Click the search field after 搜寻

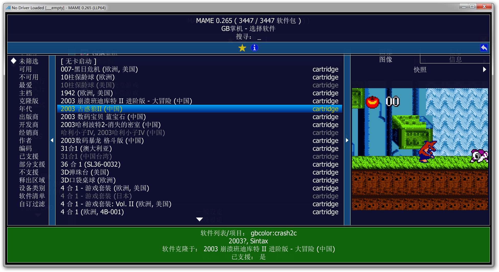(259, 37)
